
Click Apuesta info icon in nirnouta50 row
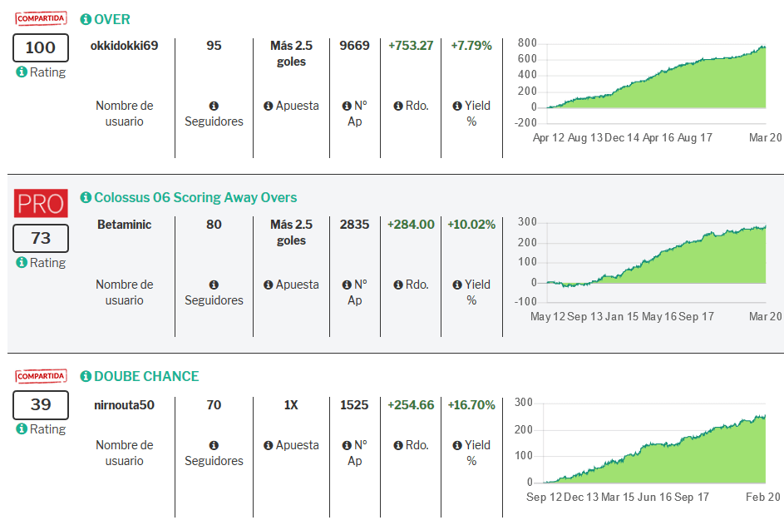point(268,445)
